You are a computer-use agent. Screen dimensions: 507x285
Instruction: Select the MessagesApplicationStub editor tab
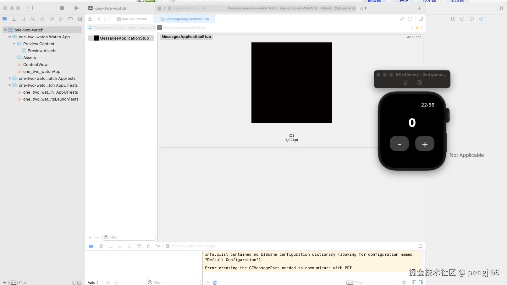coord(185,19)
